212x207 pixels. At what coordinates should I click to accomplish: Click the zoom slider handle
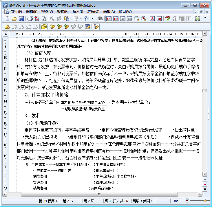click(x=205, y=201)
